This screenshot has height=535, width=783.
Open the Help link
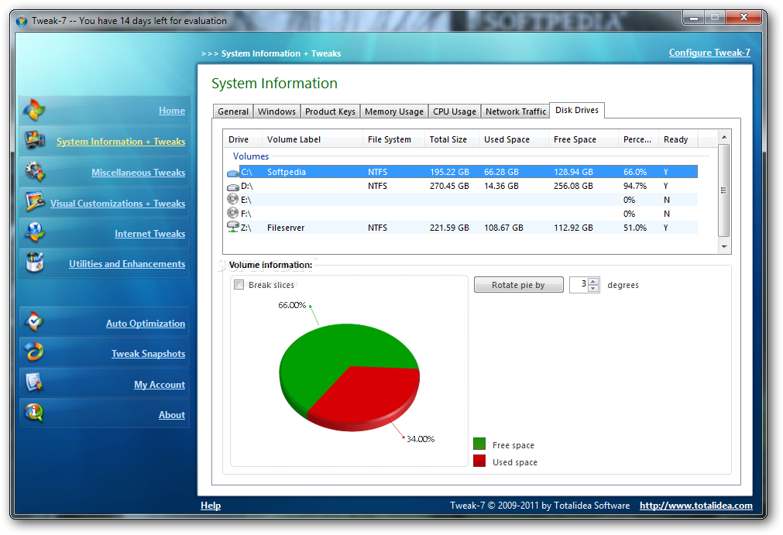coord(211,506)
